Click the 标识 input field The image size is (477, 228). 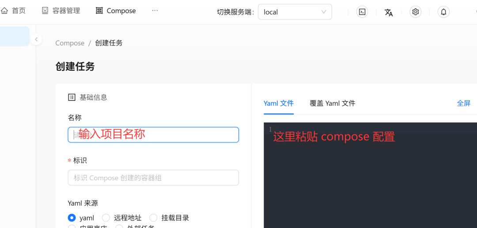(153, 178)
